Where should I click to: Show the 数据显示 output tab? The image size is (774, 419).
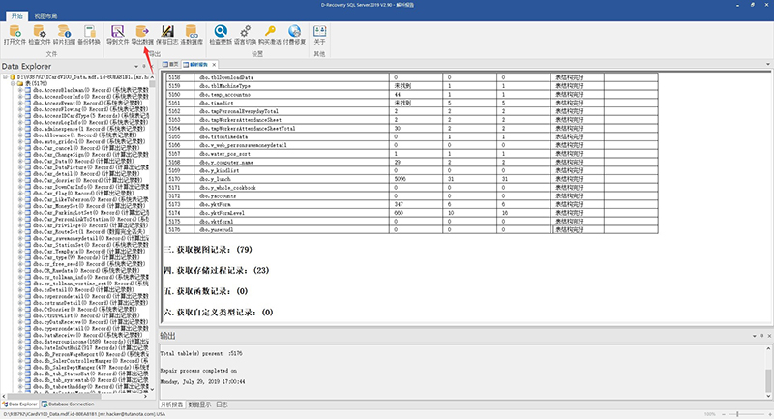pyautogui.click(x=199, y=404)
